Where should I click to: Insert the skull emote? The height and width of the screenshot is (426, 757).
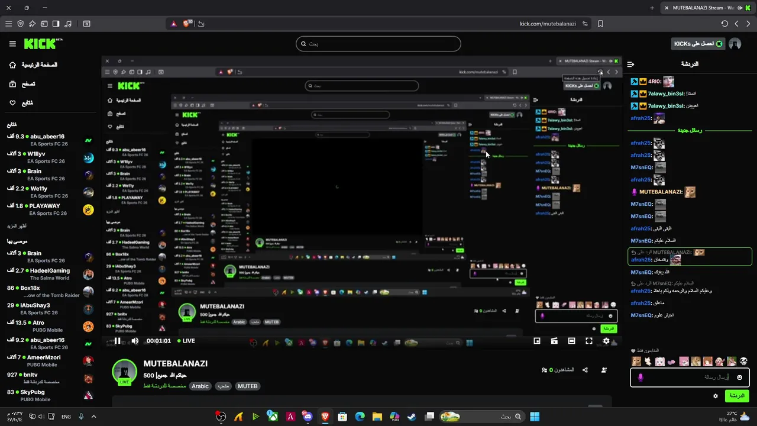(x=743, y=362)
